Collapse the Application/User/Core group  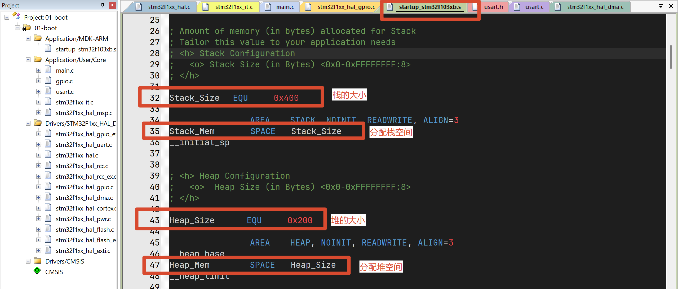[28, 60]
